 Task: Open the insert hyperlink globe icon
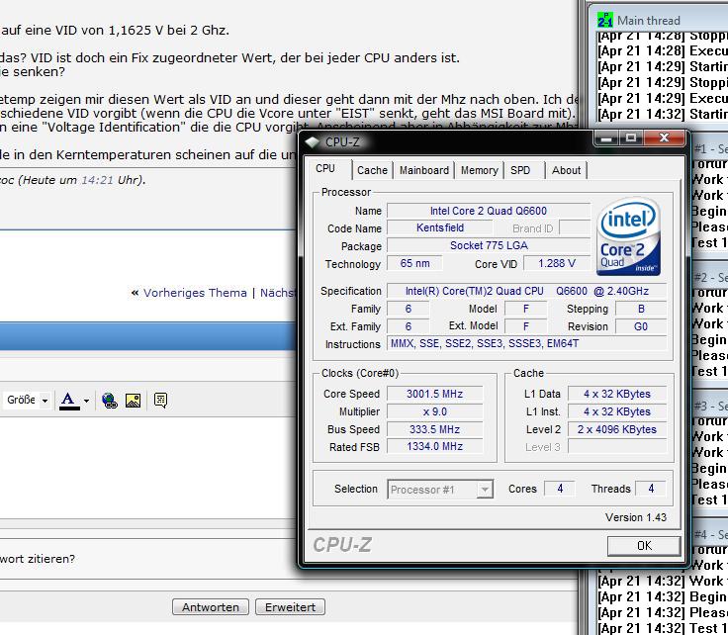point(110,401)
